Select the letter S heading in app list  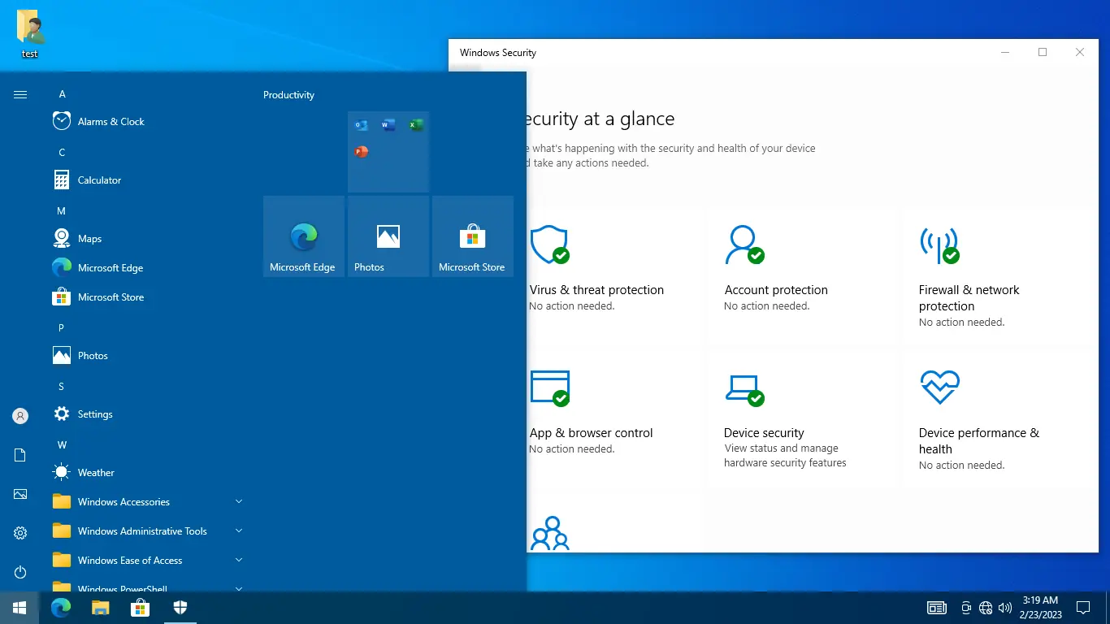point(62,387)
